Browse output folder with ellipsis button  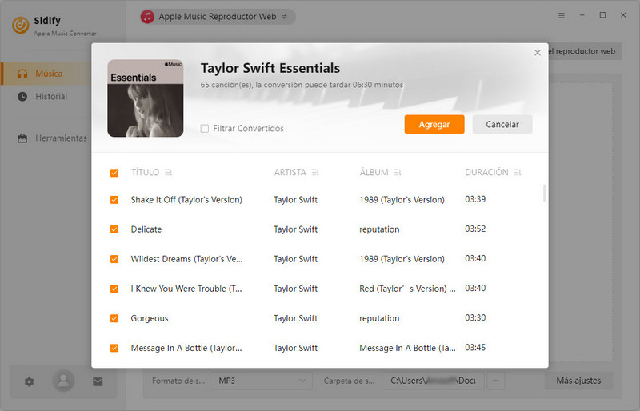pos(496,381)
